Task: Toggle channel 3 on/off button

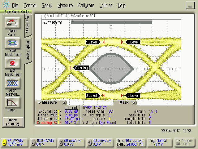Action: [61, 142]
